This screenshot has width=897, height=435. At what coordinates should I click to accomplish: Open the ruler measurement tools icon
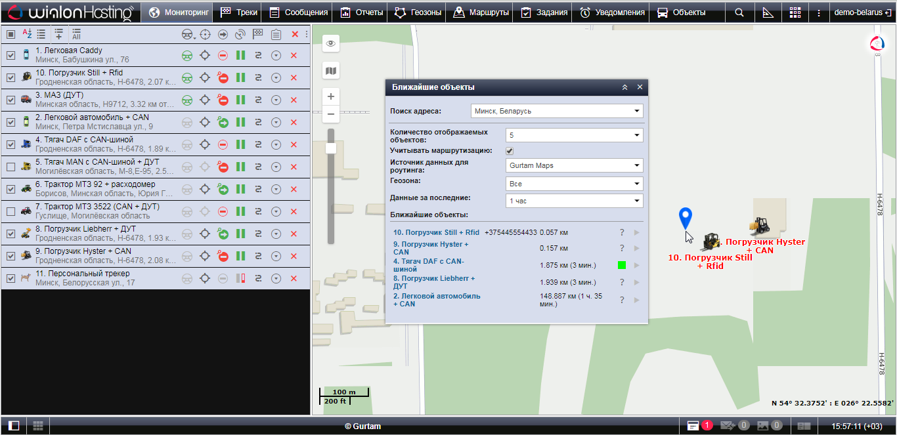point(768,12)
